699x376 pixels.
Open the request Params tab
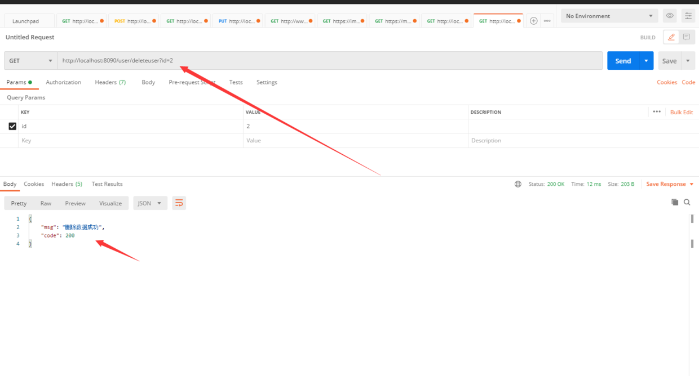pos(19,82)
